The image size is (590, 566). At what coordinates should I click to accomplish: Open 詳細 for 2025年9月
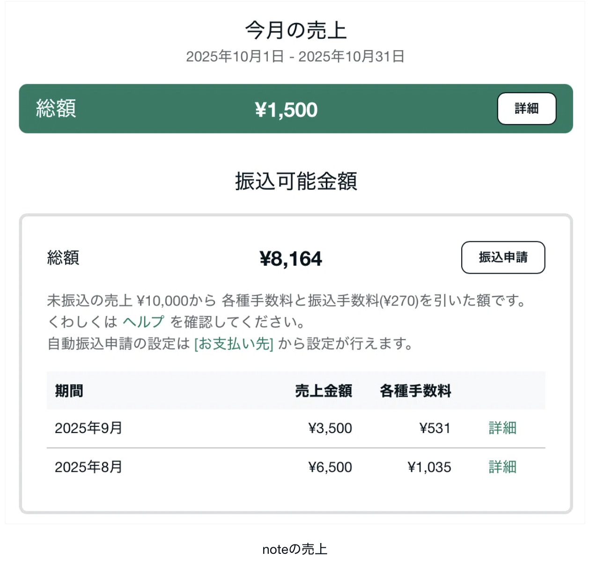pos(502,428)
